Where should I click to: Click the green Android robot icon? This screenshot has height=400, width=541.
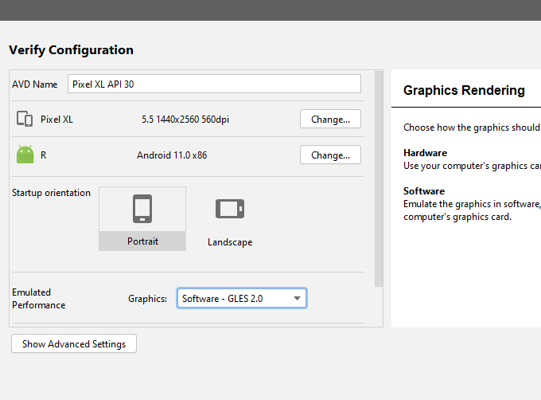(x=25, y=155)
